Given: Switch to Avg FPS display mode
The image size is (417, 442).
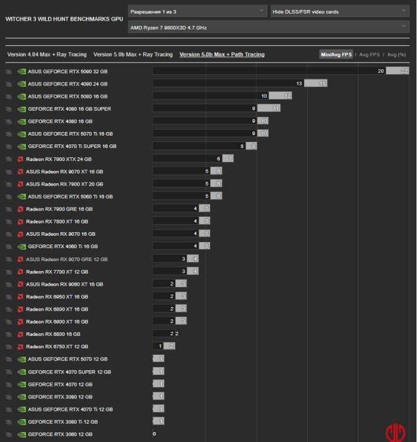Looking at the screenshot, I should [369, 55].
